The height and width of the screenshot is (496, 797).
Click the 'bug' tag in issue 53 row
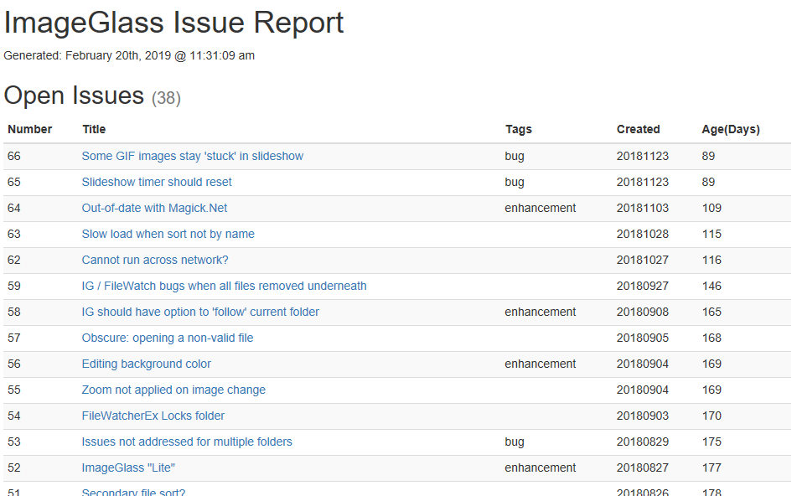point(515,442)
